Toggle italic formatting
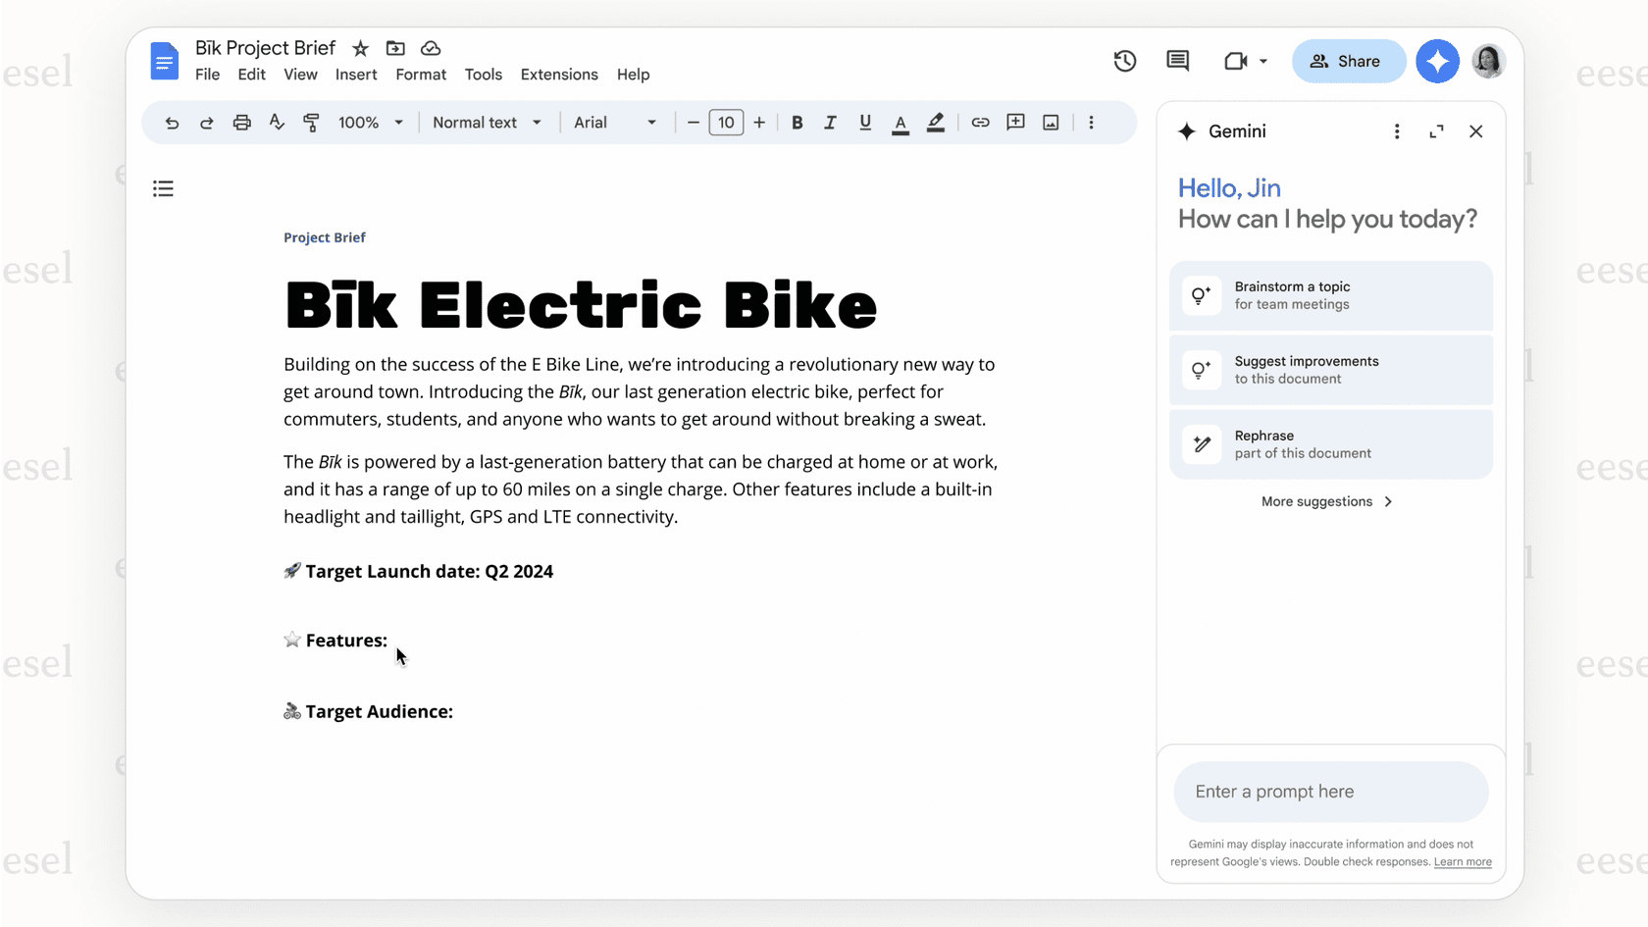1648x927 pixels. (x=830, y=122)
